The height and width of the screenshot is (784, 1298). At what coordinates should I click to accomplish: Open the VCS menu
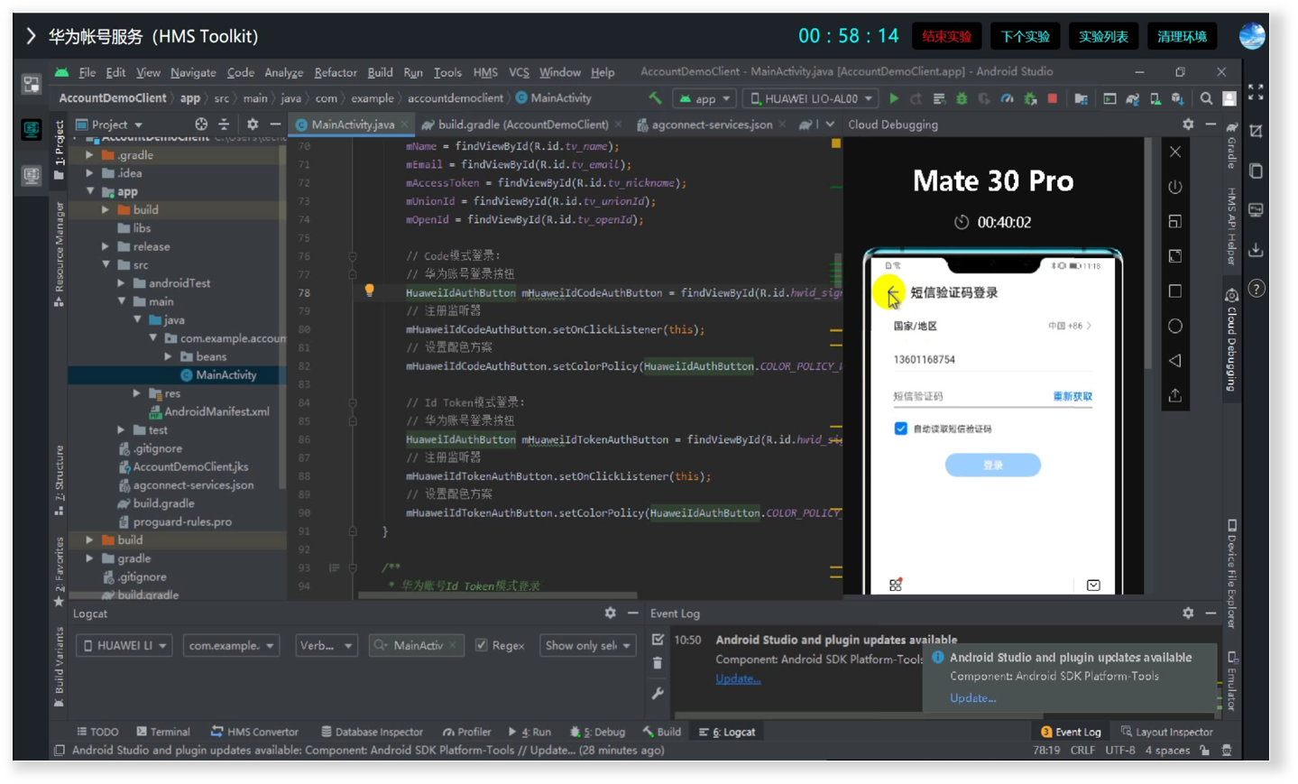[x=519, y=72]
